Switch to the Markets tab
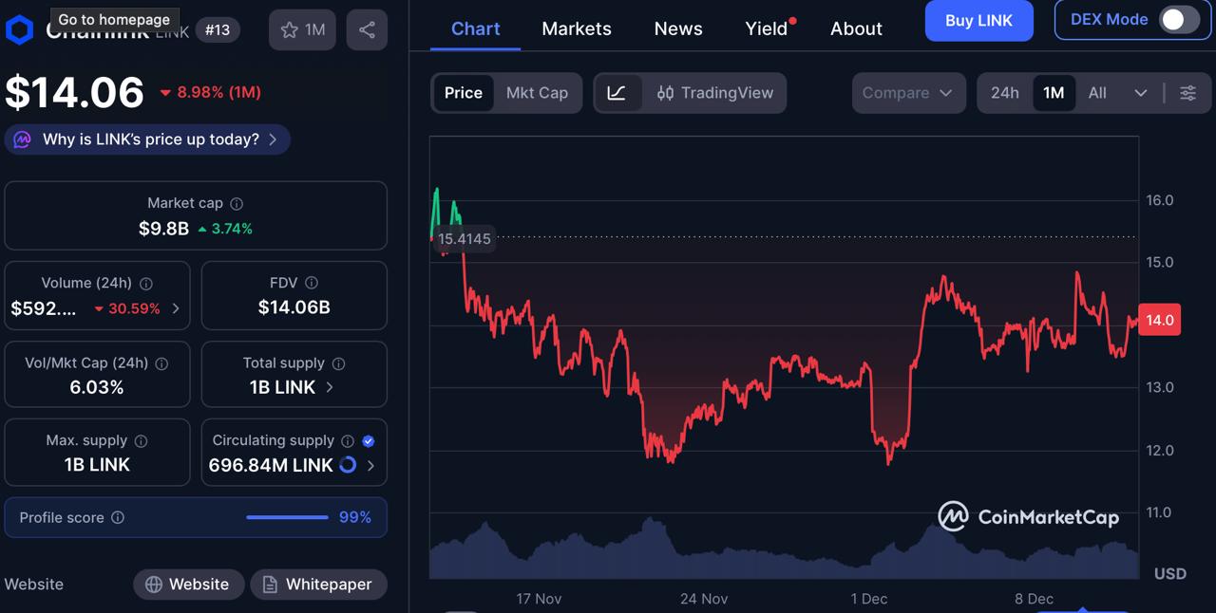Screen dimensions: 1216x613 point(576,28)
